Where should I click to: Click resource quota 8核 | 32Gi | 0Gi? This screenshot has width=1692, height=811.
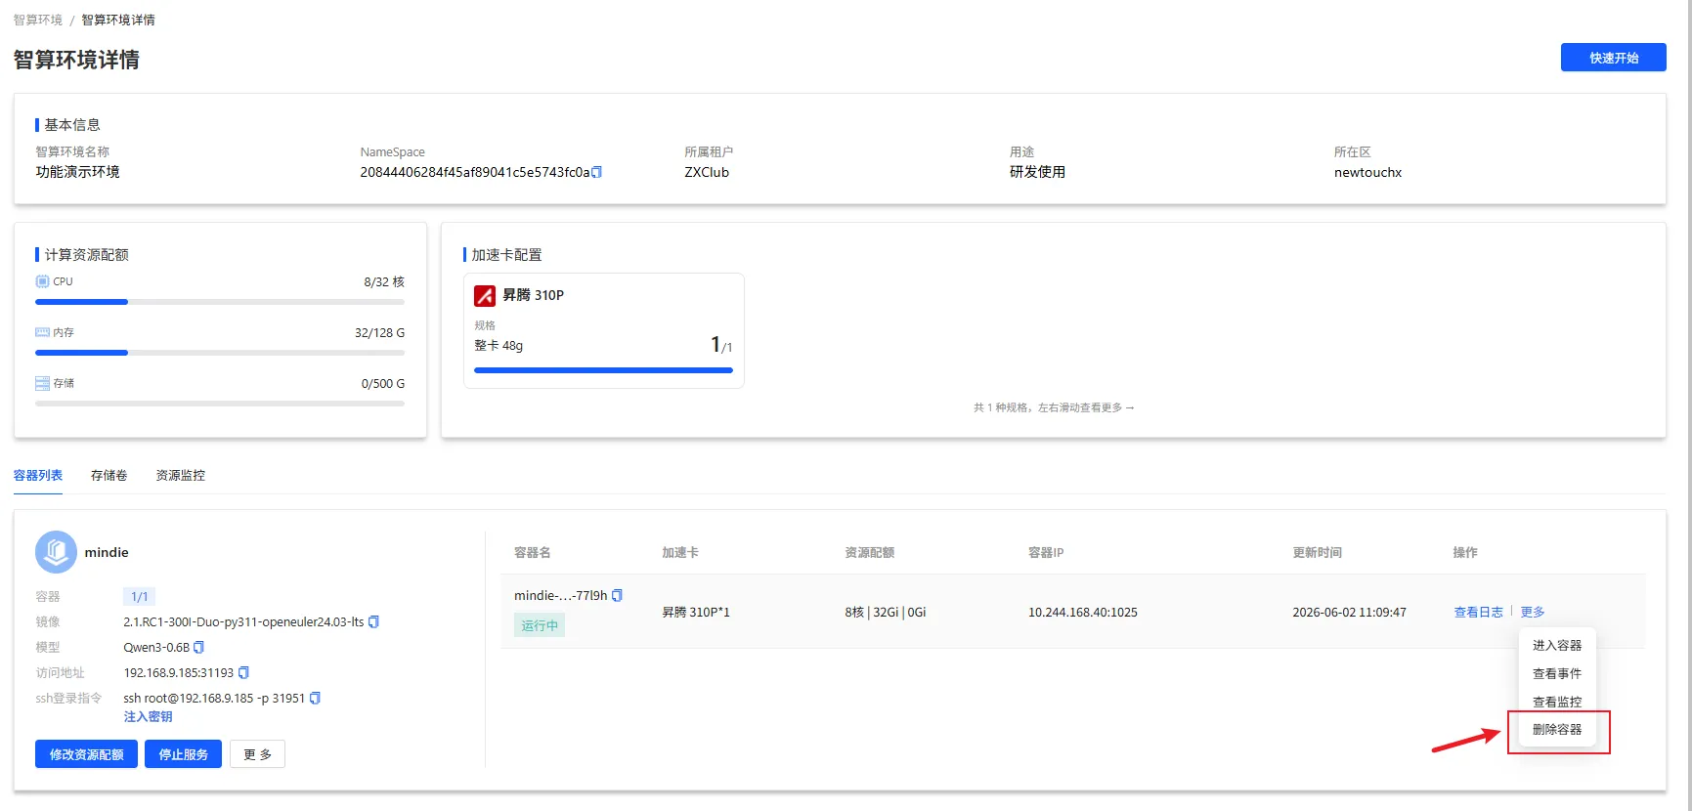886,612
